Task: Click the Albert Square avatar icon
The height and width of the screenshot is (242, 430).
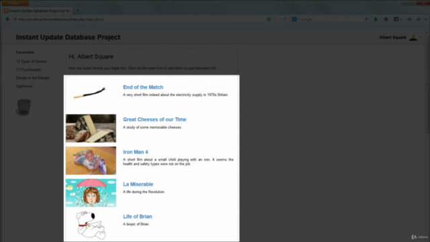Action: tap(413, 38)
